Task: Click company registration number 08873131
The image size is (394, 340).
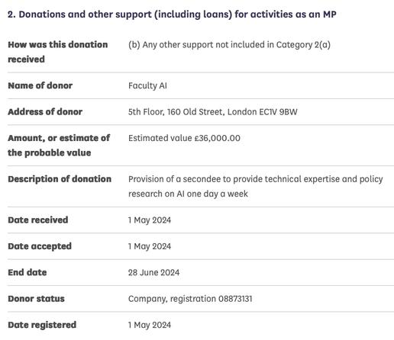Action: click(235, 299)
